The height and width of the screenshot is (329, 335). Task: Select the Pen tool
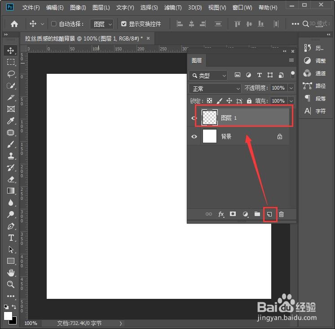11,226
